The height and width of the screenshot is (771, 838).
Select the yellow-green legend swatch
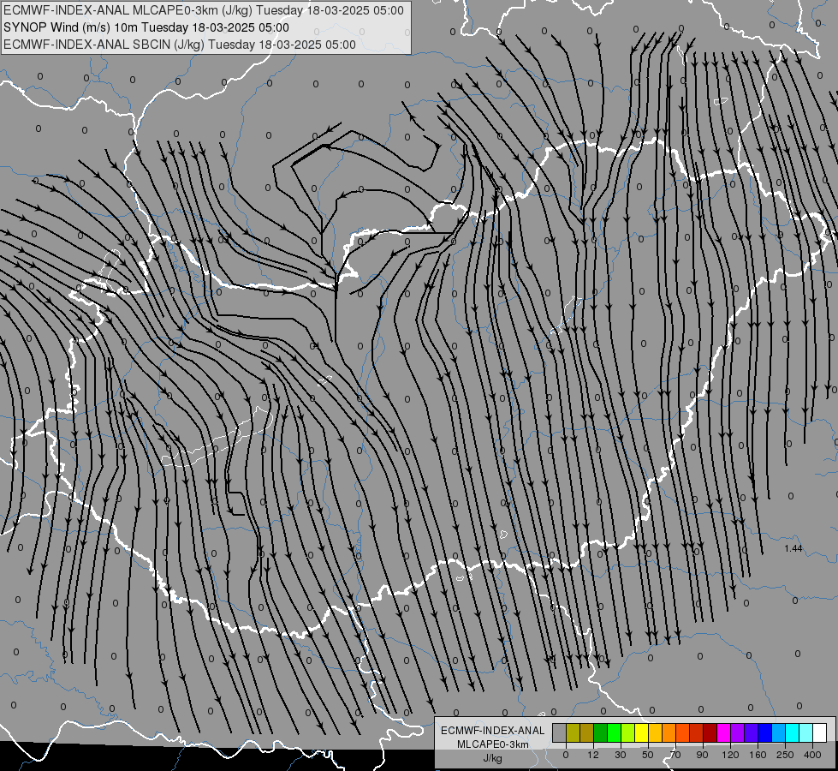pos(628,732)
